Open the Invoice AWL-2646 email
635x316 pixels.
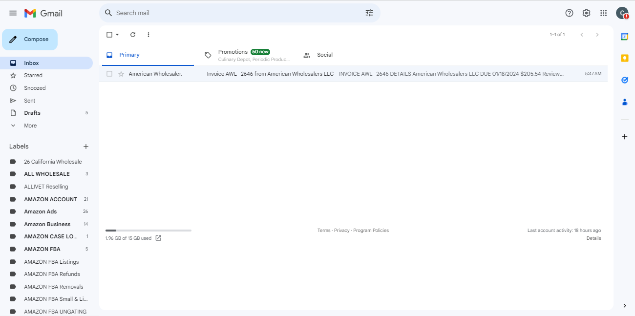353,74
